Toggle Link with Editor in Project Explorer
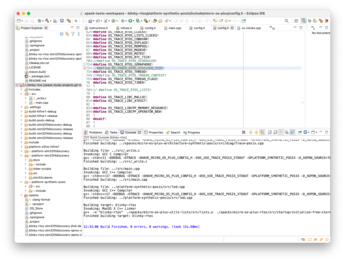Viewport: 345px width, 262px height. [x=67, y=34]
